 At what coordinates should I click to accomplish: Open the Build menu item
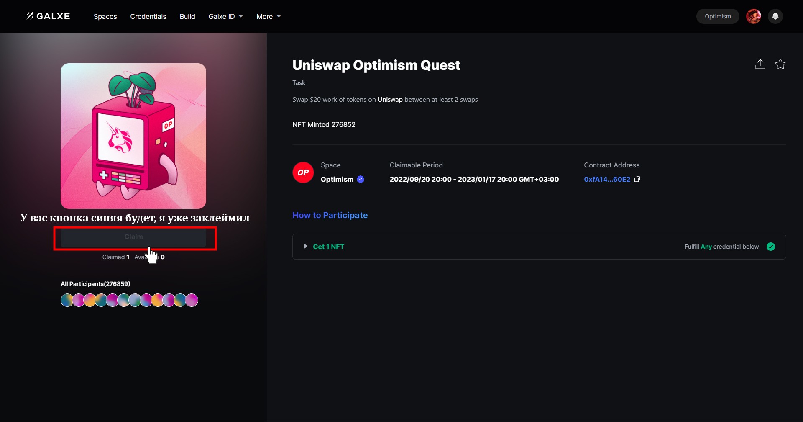pos(187,16)
